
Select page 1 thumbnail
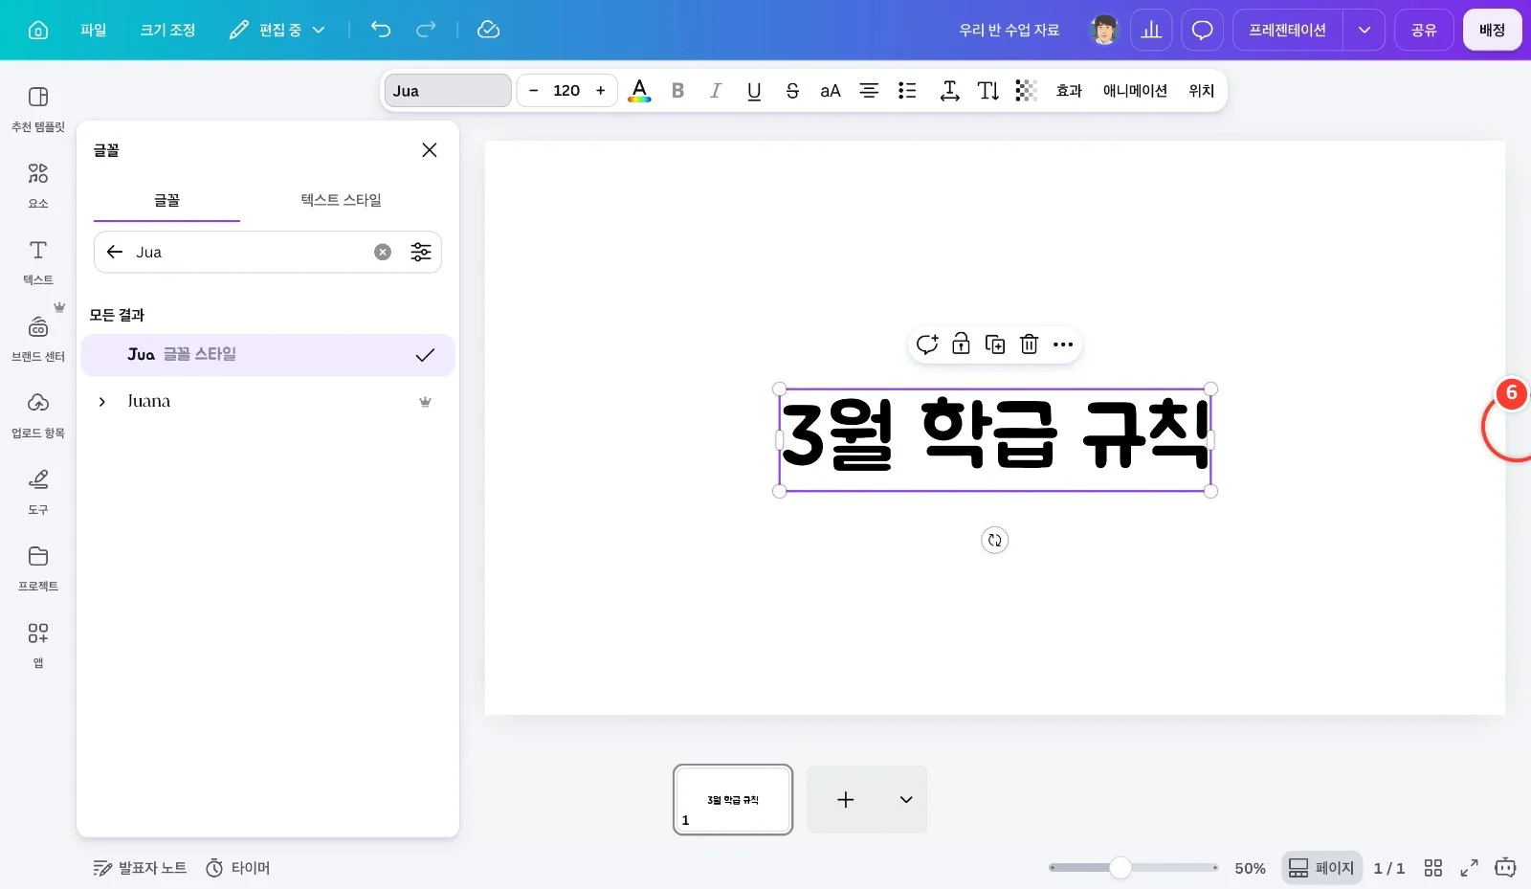(x=733, y=800)
